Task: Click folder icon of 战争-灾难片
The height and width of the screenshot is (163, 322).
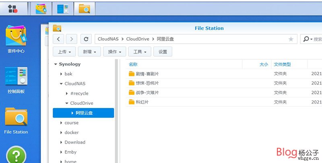Action: pos(132,93)
